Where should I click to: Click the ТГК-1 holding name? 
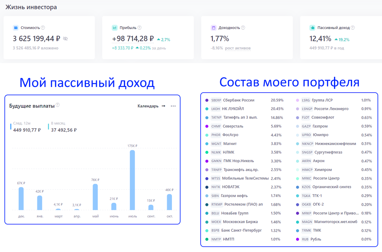click(x=317, y=196)
